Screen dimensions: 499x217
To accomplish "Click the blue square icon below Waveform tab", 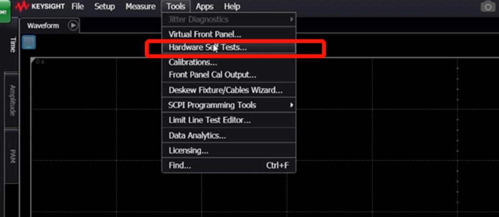I will pyautogui.click(x=29, y=42).
